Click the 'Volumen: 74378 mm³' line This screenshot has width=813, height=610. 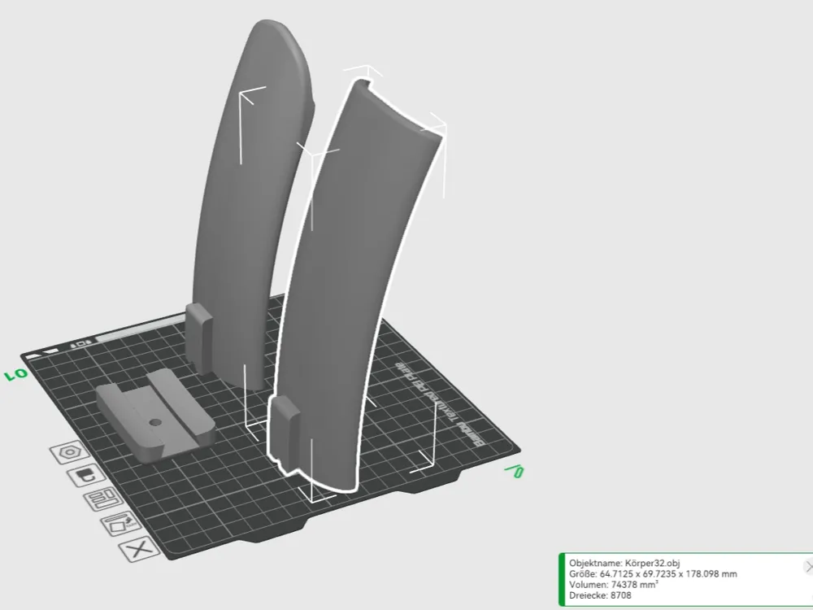[x=613, y=585]
